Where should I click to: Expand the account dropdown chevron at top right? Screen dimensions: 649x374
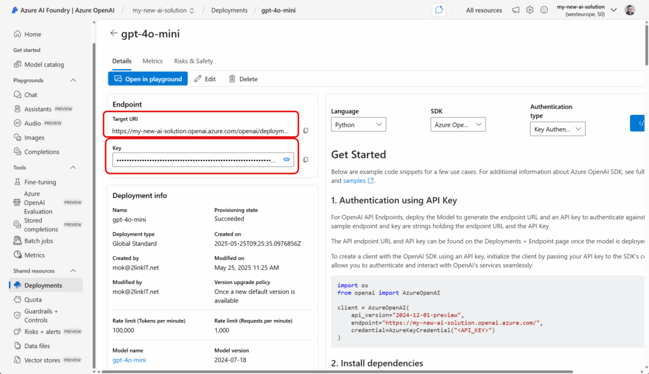click(x=614, y=10)
